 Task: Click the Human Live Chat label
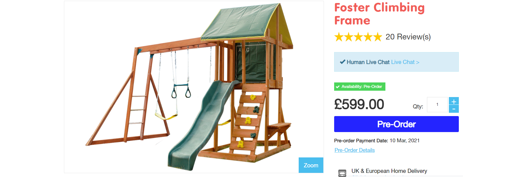pyautogui.click(x=368, y=62)
